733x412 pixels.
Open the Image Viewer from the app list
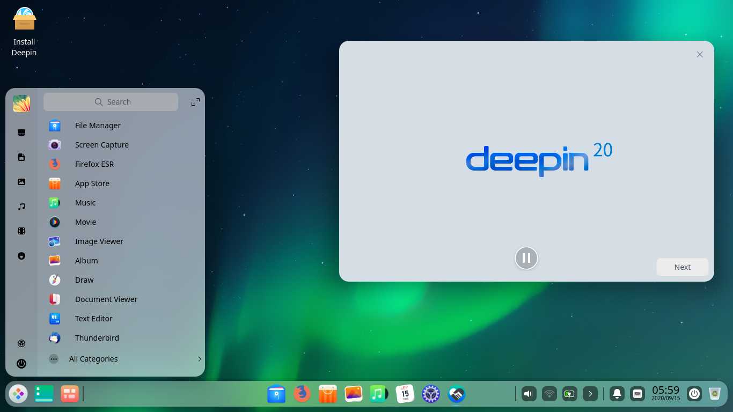pos(99,241)
